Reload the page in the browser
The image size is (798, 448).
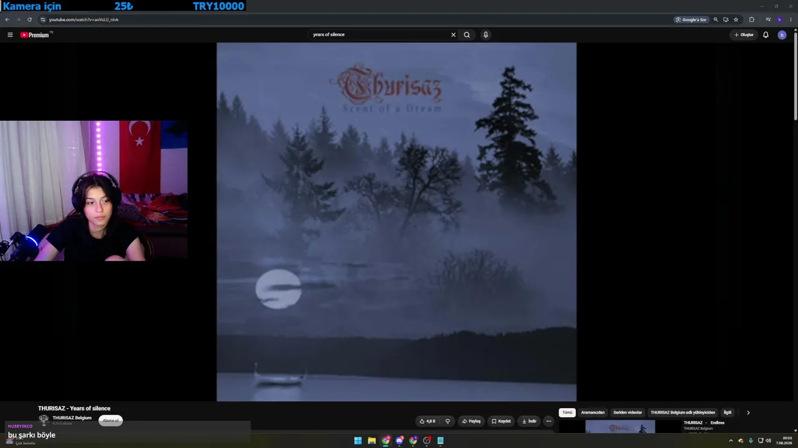point(29,19)
